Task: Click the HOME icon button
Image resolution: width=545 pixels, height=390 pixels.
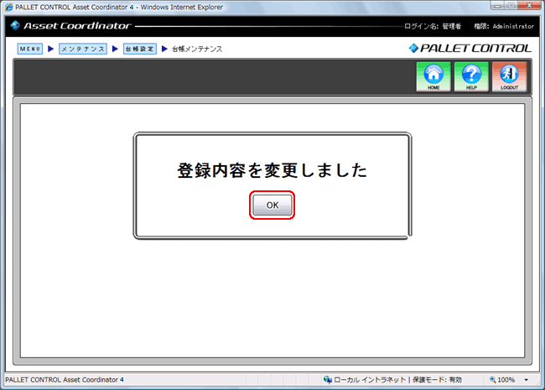Action: [433, 76]
